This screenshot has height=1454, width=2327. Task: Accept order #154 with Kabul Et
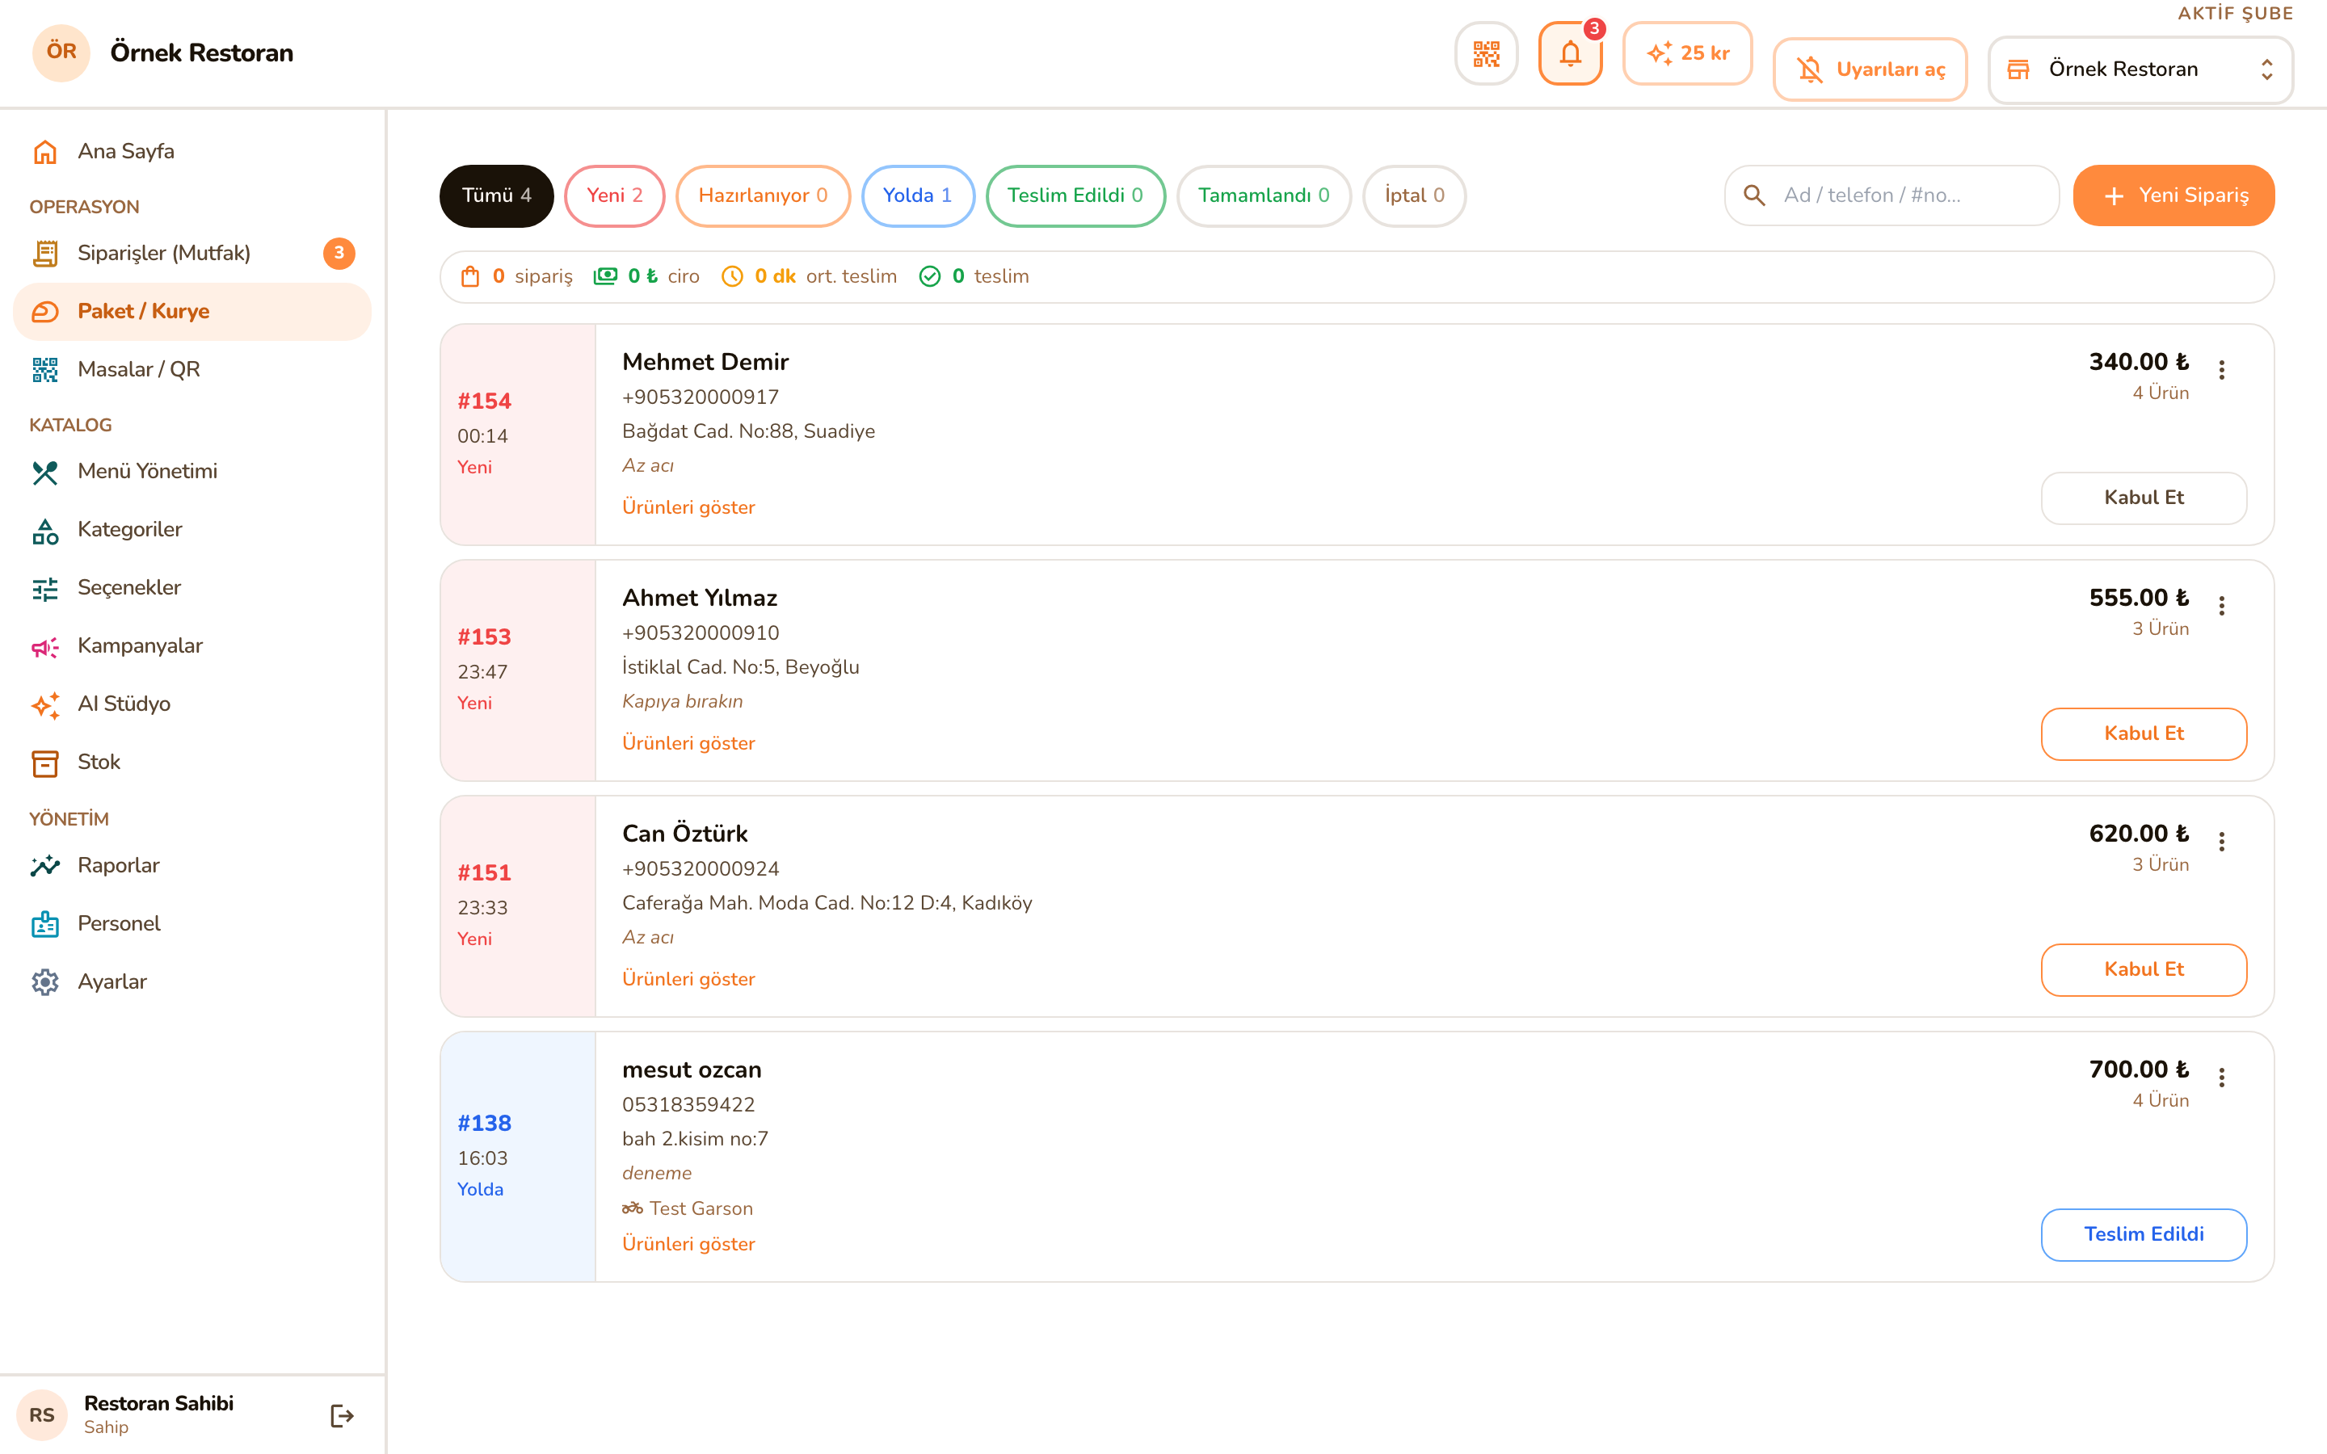[x=2144, y=497]
